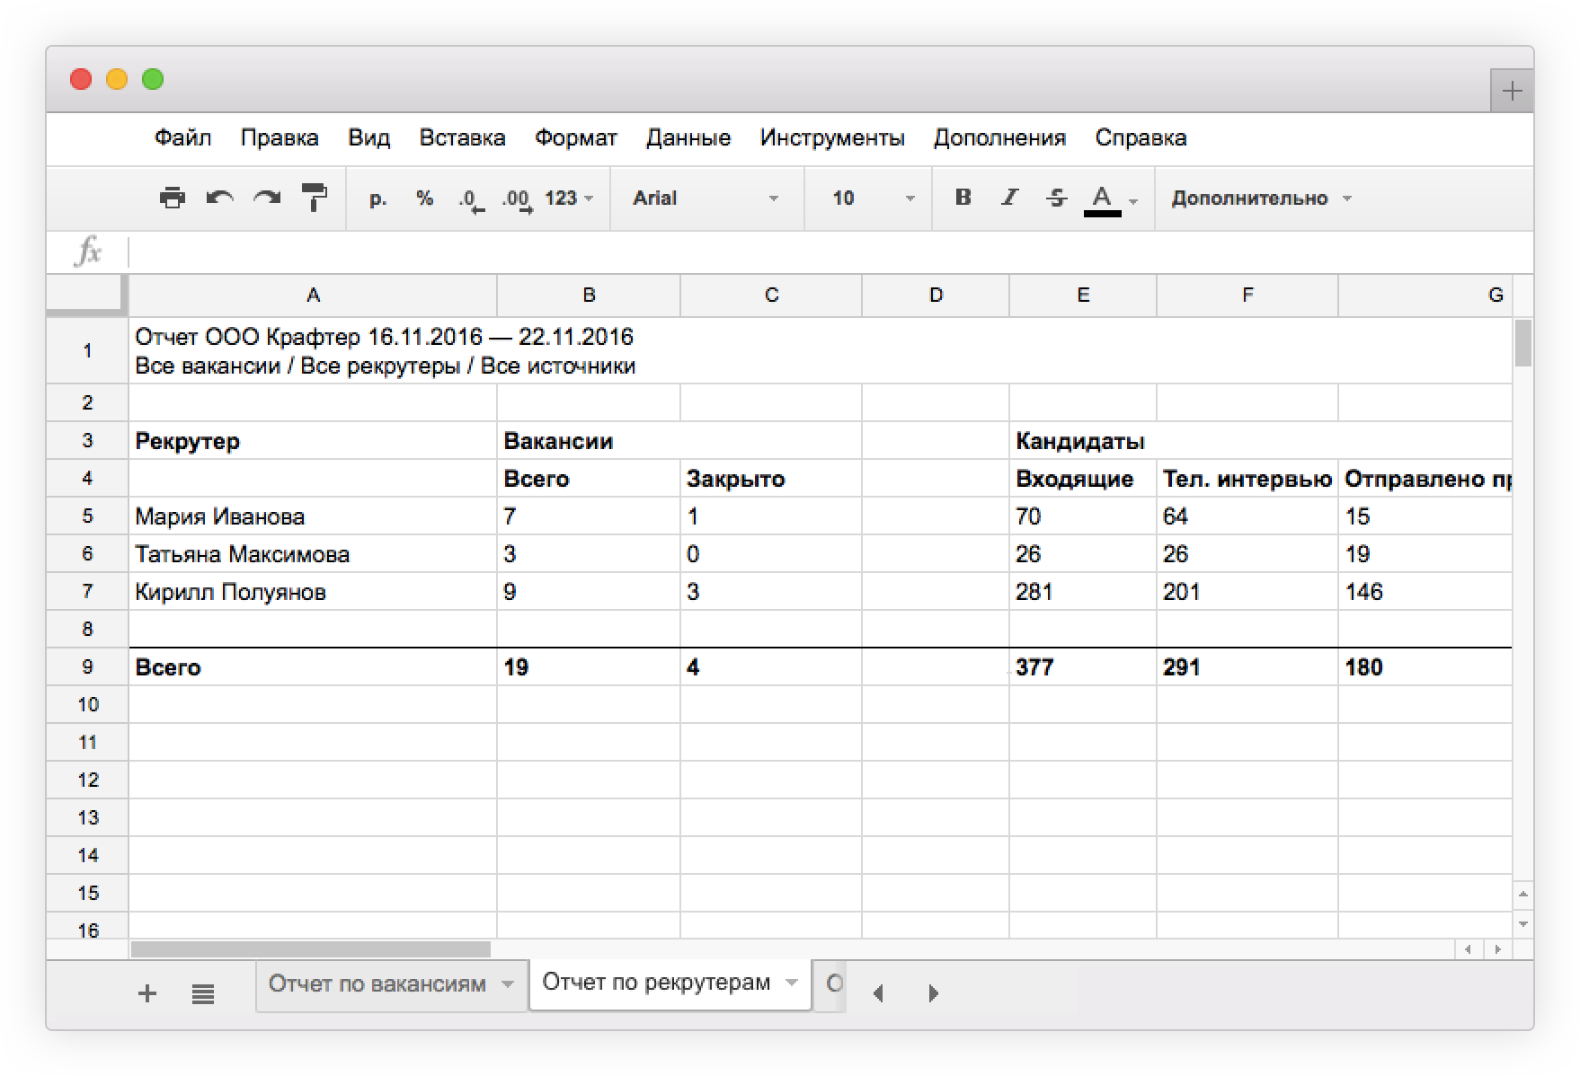The height and width of the screenshot is (1076, 1580).
Task: Redo the last undone action
Action: point(267,198)
